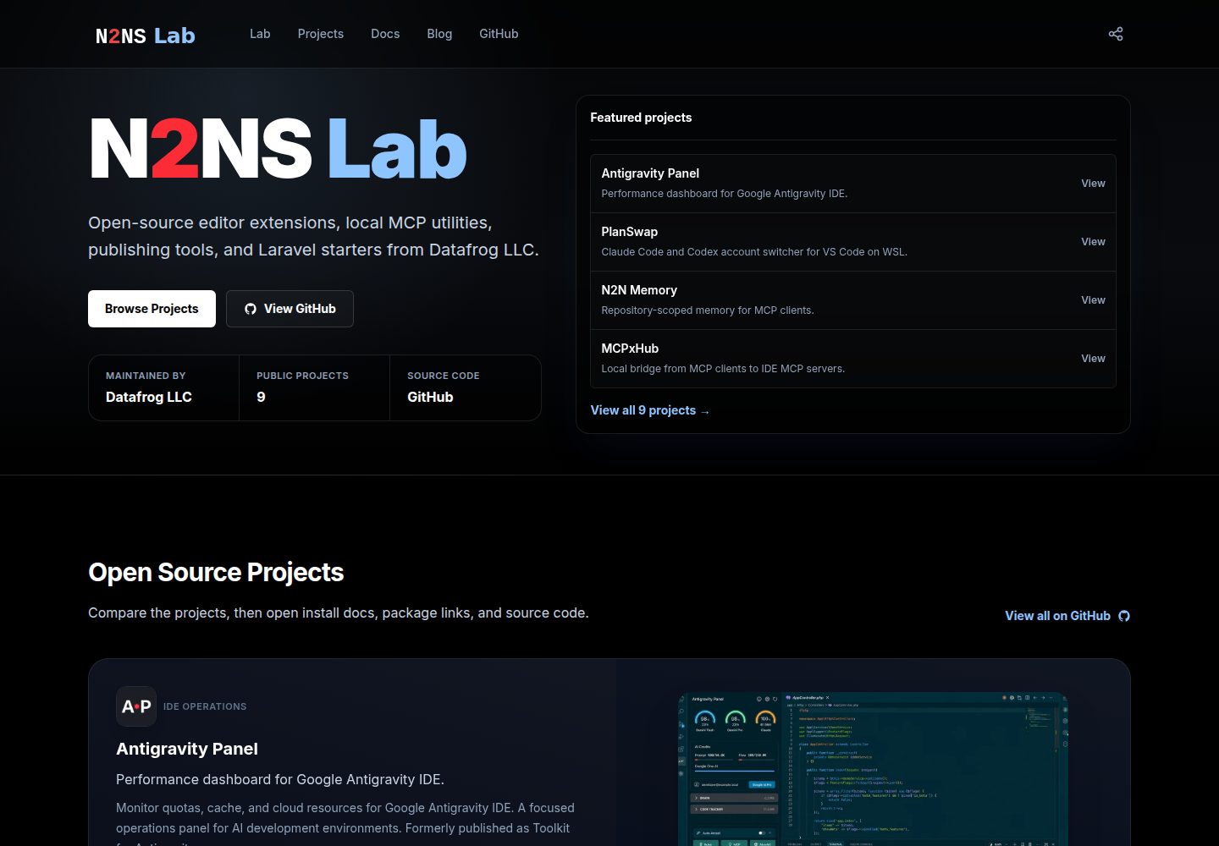Click the View GitHub button
The height and width of the screenshot is (846, 1219).
point(290,309)
